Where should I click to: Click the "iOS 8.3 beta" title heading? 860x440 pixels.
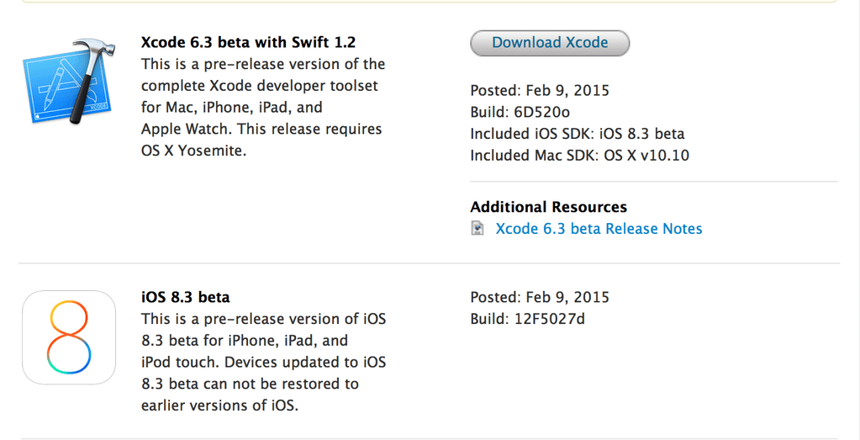185,297
